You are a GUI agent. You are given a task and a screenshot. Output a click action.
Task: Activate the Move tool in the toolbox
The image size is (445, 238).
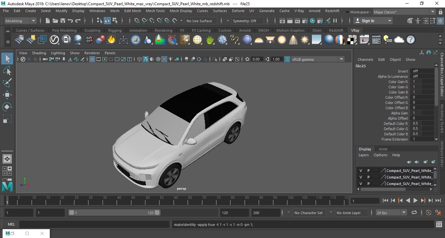point(7,95)
